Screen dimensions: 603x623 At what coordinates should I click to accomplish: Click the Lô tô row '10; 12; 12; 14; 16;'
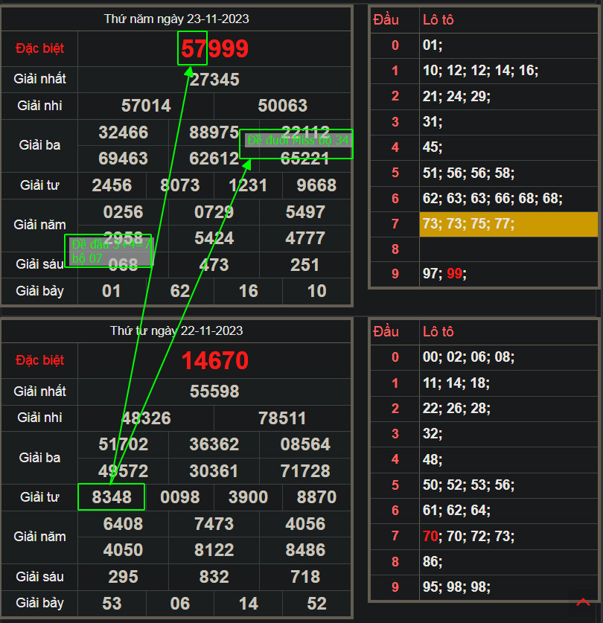480,71
